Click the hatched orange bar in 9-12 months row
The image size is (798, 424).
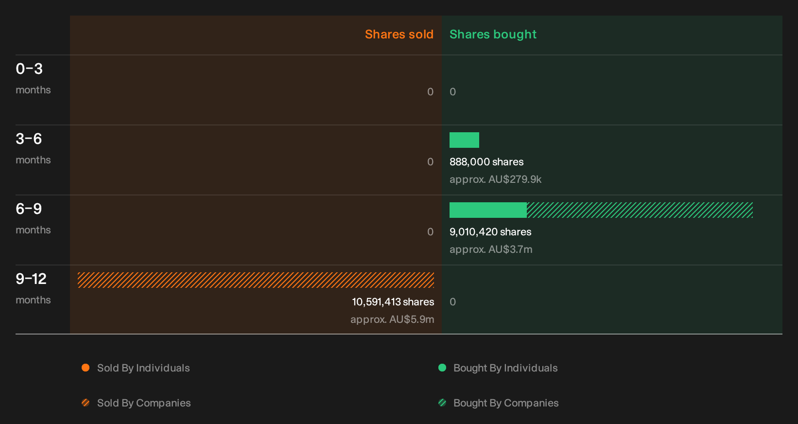coord(256,280)
